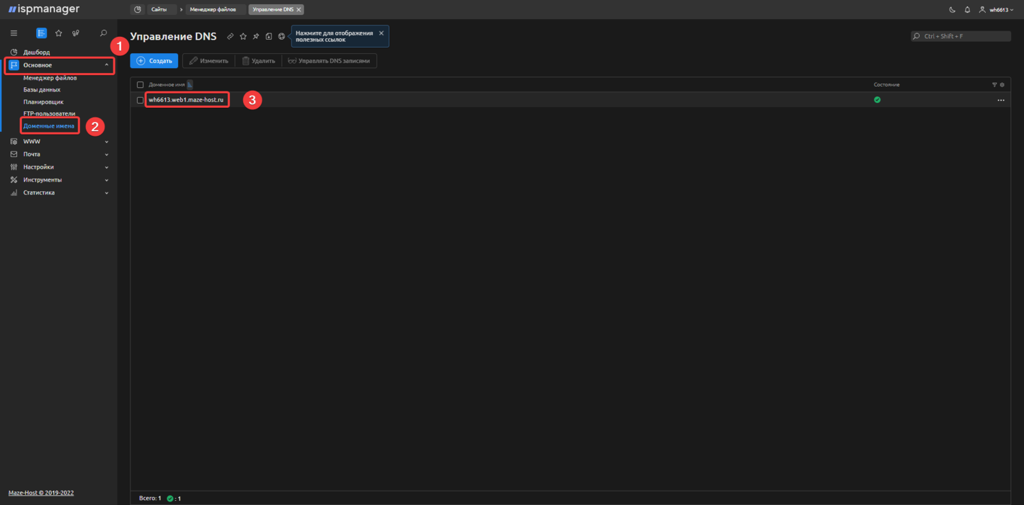Pin the Управление DNS page

(256, 36)
